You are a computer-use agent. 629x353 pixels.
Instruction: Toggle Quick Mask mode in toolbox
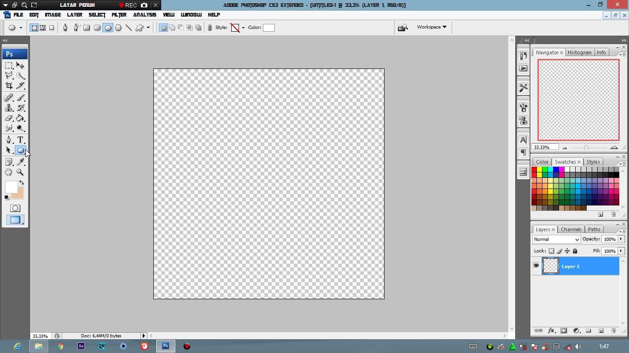(x=15, y=208)
